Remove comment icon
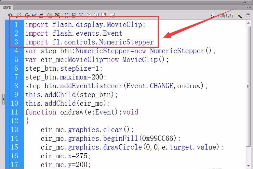This screenshot has height=169, width=253. pos(103,15)
